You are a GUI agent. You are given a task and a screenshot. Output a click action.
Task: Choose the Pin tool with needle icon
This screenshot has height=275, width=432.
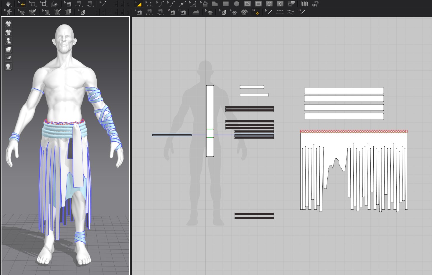coord(103,4)
